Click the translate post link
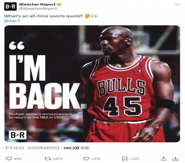 (12, 21)
